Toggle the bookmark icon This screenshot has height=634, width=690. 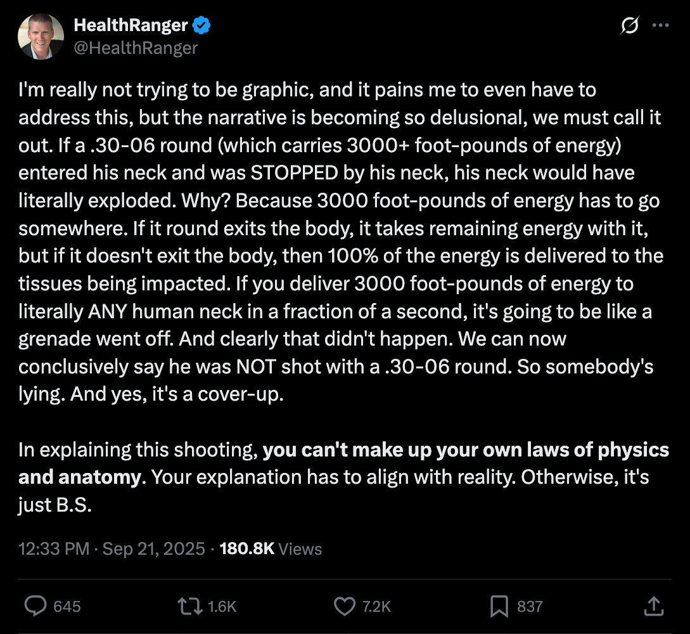499,606
